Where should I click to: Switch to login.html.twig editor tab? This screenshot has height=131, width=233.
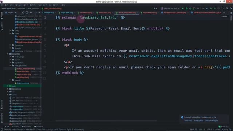(66, 13)
